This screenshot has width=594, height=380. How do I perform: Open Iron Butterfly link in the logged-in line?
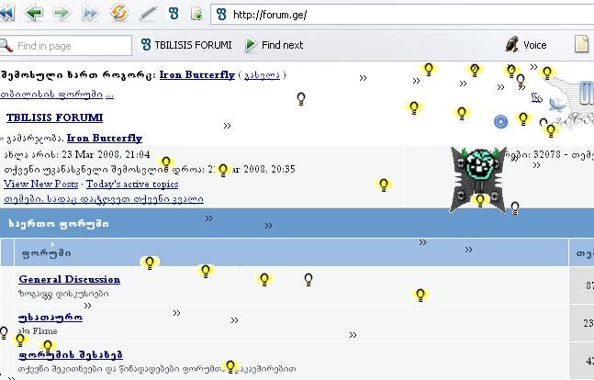coord(197,74)
